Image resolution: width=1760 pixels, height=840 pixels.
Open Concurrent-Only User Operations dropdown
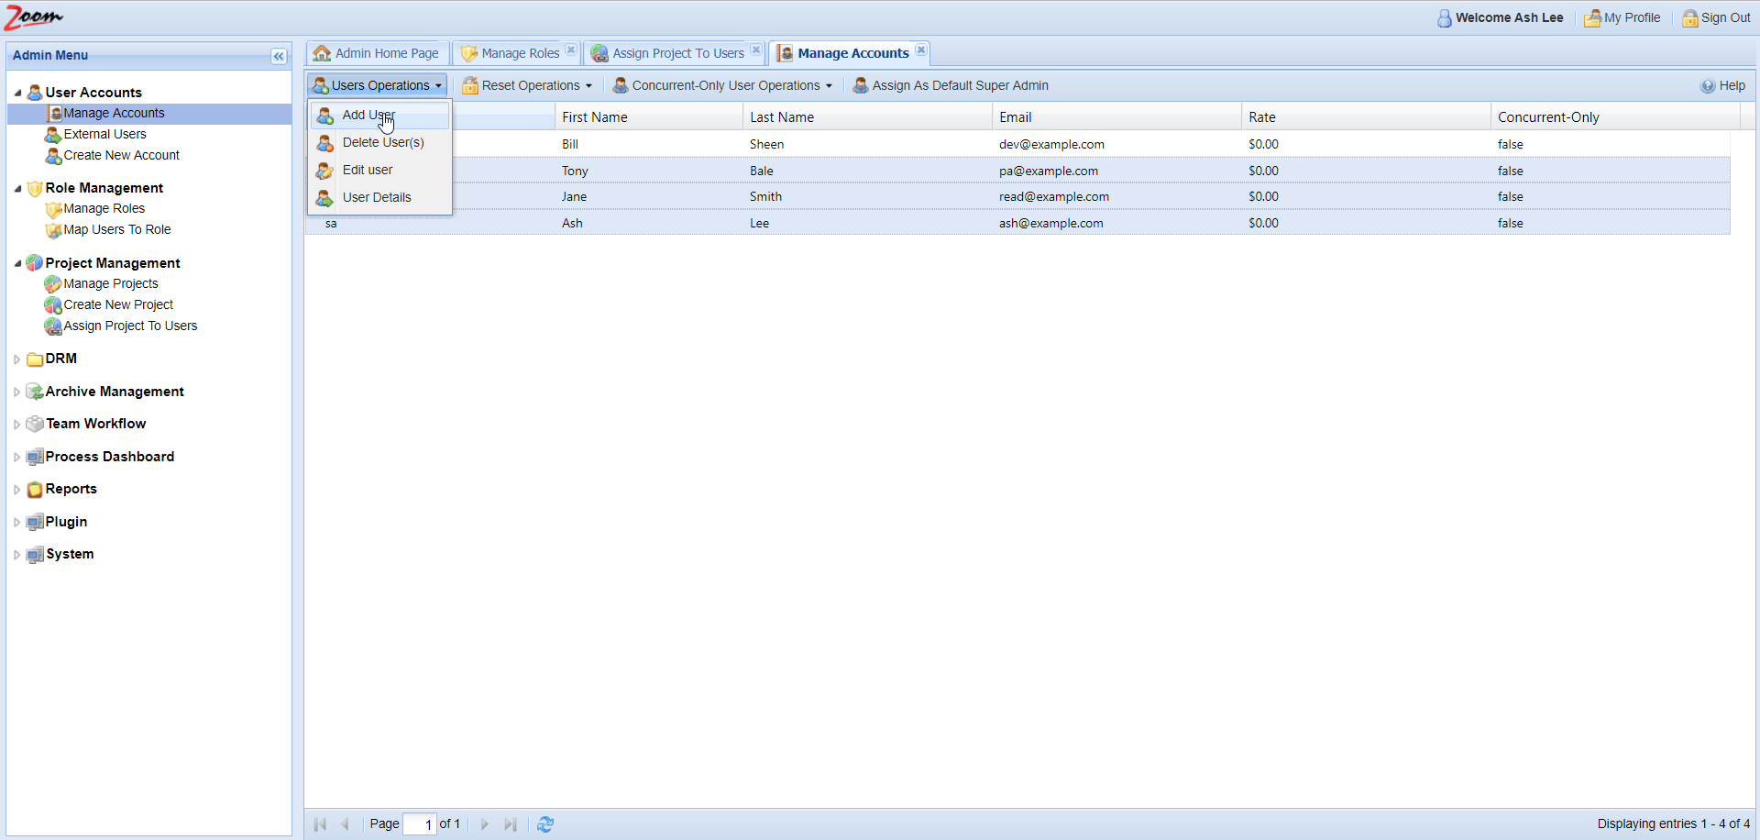723,86
